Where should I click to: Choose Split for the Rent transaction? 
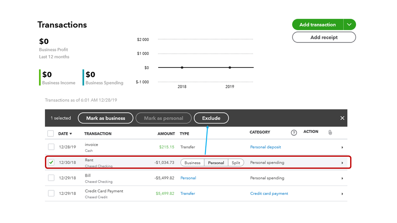tap(236, 163)
